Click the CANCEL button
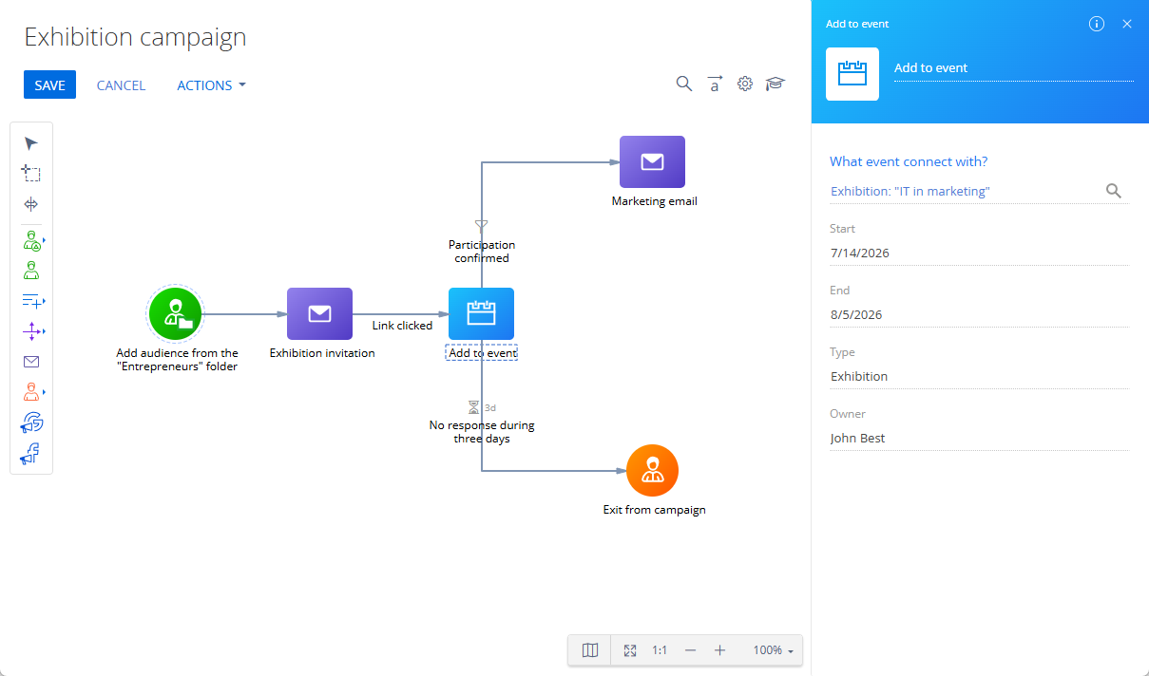Screen dimensions: 1149x676 coord(122,85)
